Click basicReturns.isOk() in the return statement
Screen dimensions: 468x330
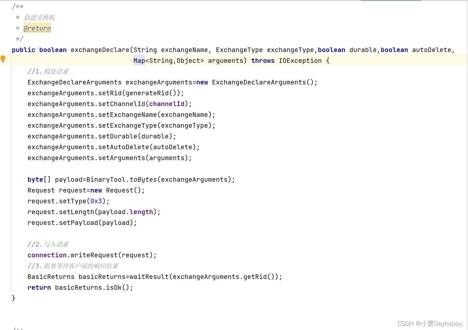pos(92,287)
